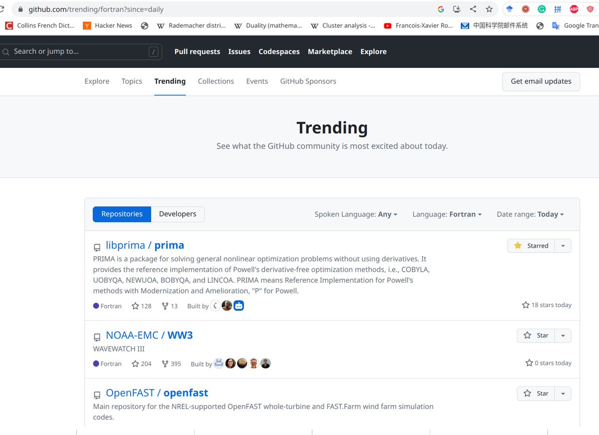599x435 pixels.
Task: Open the blue graduation cap extension
Action: (x=509, y=9)
